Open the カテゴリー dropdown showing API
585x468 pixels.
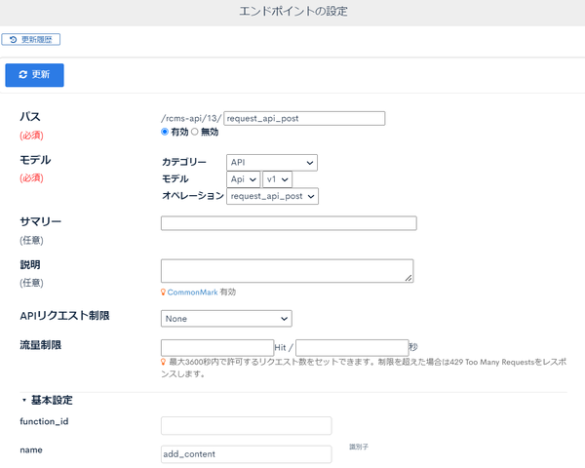(x=272, y=163)
